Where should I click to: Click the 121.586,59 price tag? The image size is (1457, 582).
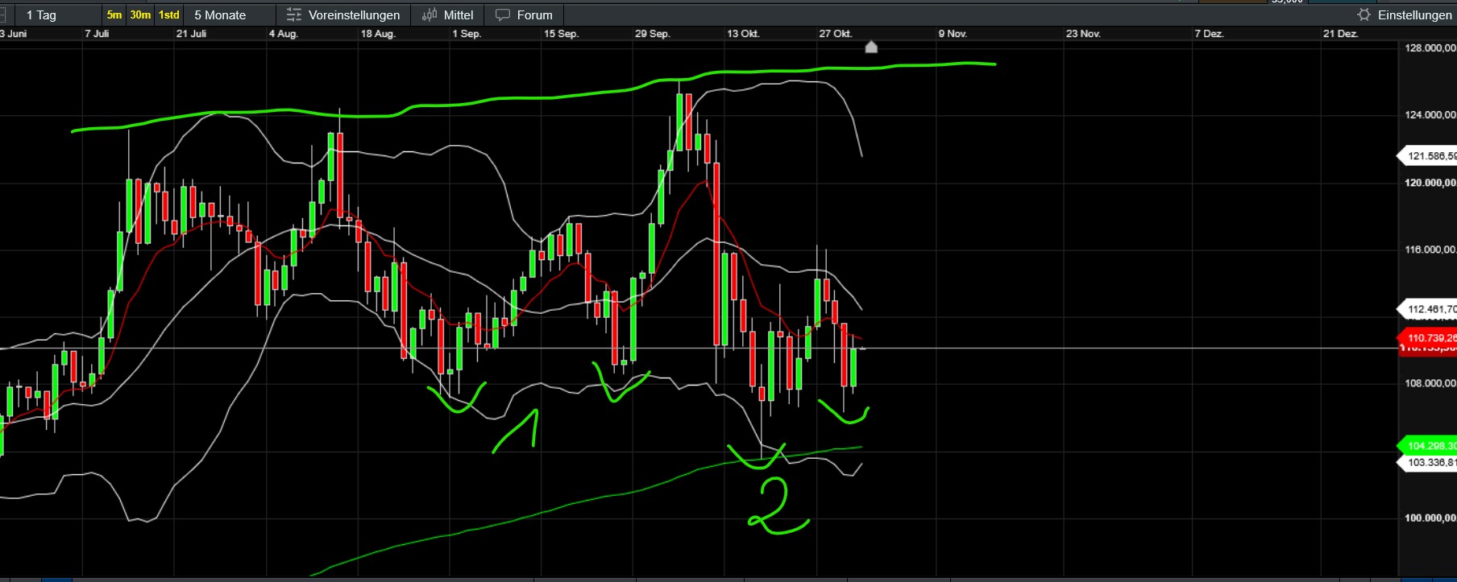[1427, 156]
